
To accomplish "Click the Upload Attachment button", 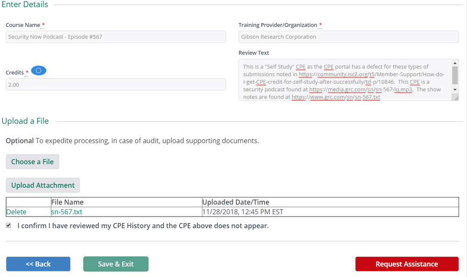I will [x=43, y=185].
